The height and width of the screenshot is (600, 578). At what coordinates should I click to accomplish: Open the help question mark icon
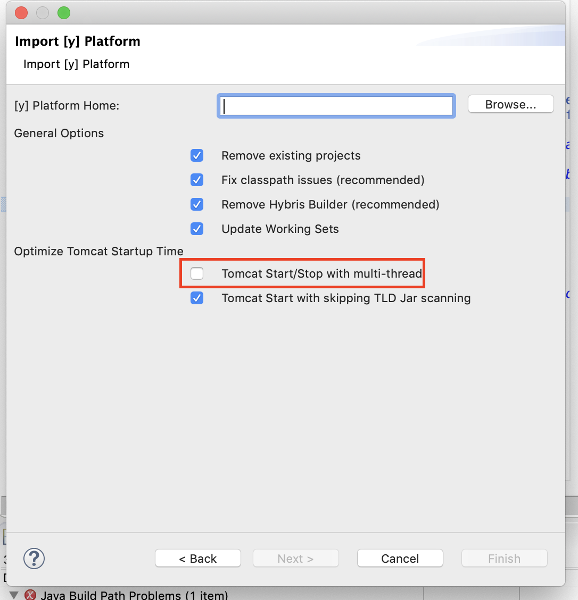click(x=34, y=559)
